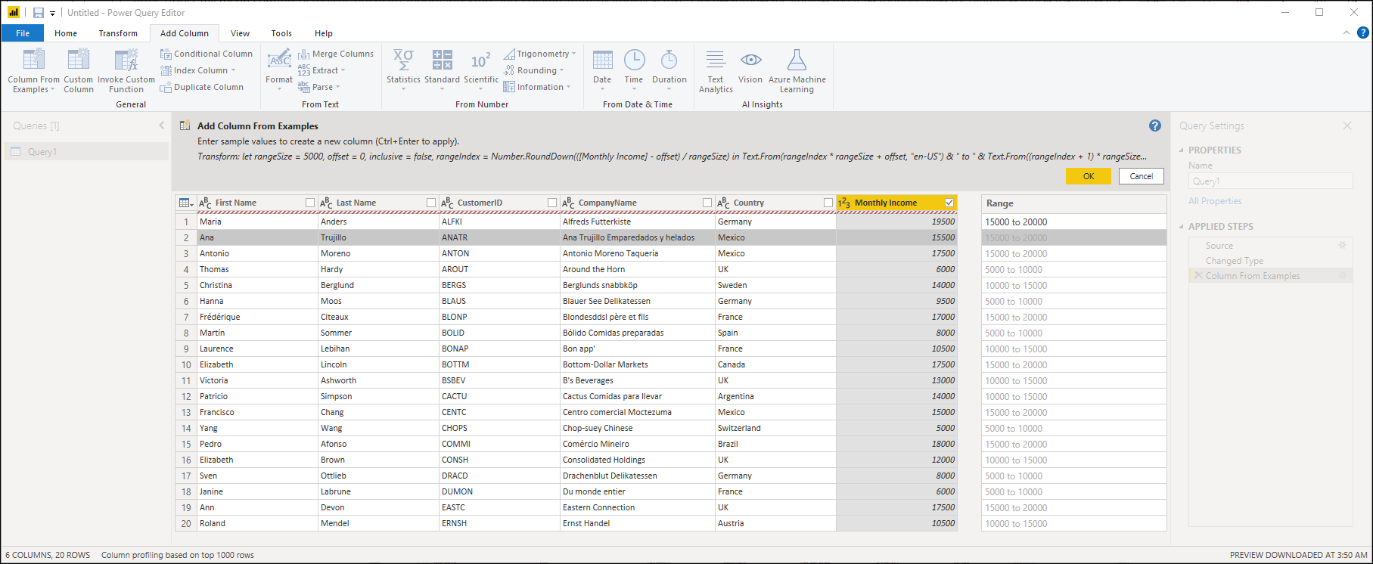Viewport: 1373px width, 564px height.
Task: Click the OK button
Action: click(1089, 176)
